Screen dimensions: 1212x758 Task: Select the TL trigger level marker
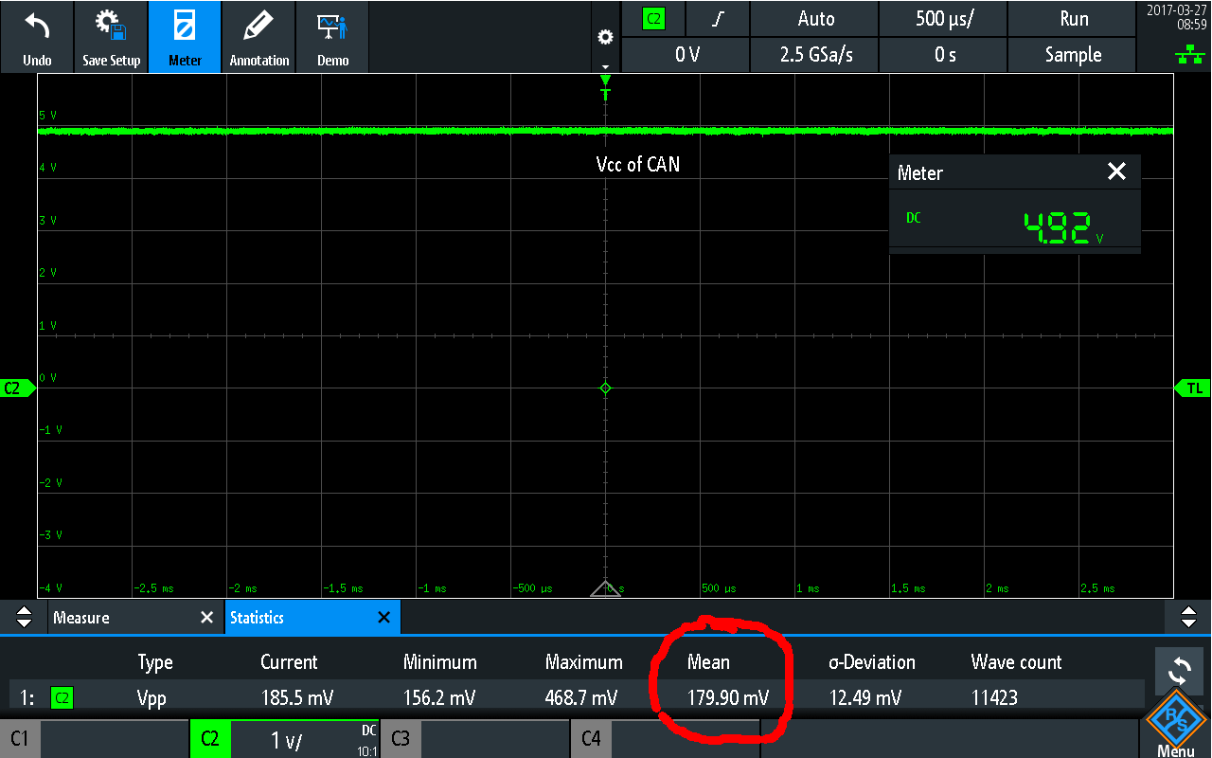pyautogui.click(x=1193, y=388)
